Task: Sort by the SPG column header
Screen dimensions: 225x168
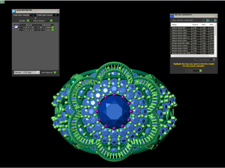Action: (x=211, y=25)
